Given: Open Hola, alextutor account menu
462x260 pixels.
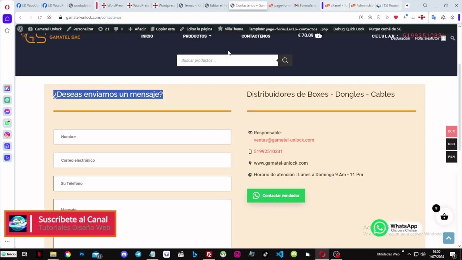Looking at the screenshot, I should pos(430,38).
